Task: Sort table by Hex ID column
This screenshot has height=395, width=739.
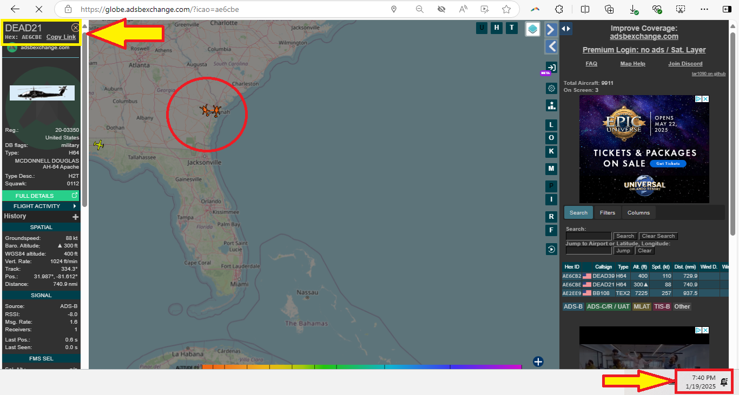Action: [572, 267]
